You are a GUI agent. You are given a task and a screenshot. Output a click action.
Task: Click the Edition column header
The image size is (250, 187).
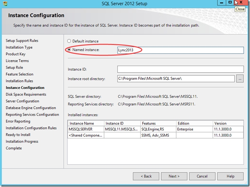(194, 123)
